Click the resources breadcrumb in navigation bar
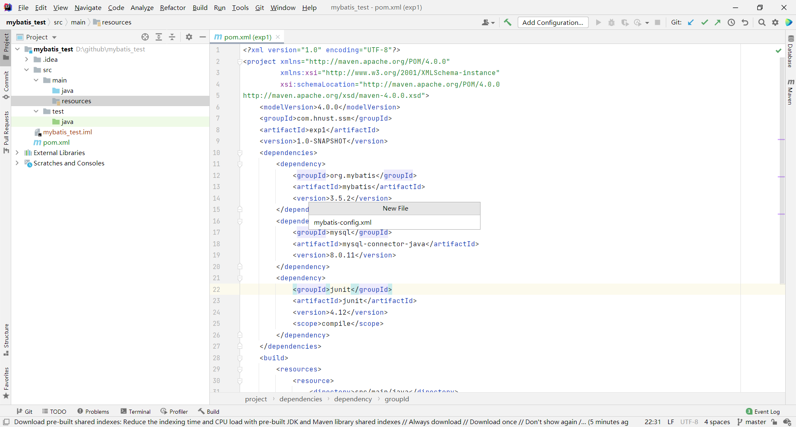Screen dimensions: 796x427 pyautogui.click(x=112, y=22)
